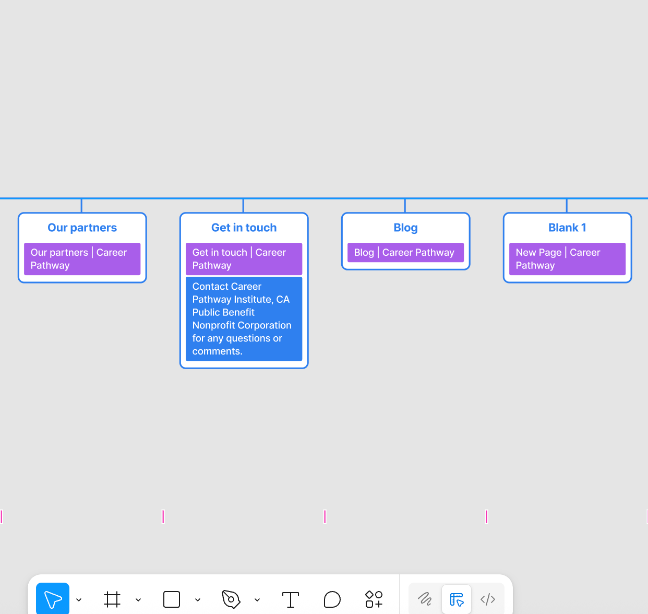
Task: Select the Rectangle shape tool
Action: pos(172,599)
